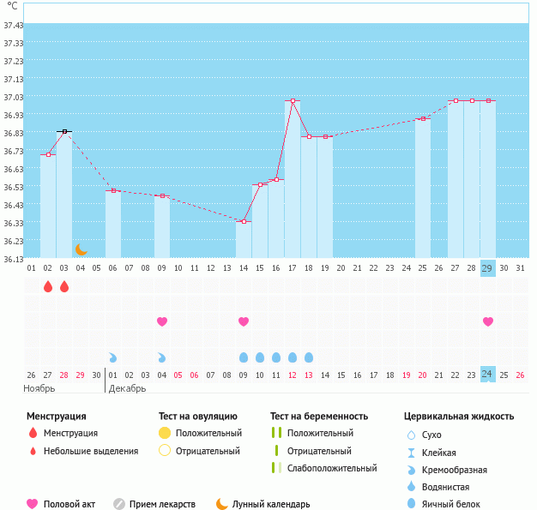Click the highlighted cycle day 29 label
Image resolution: width=537 pixels, height=510 pixels.
488,268
